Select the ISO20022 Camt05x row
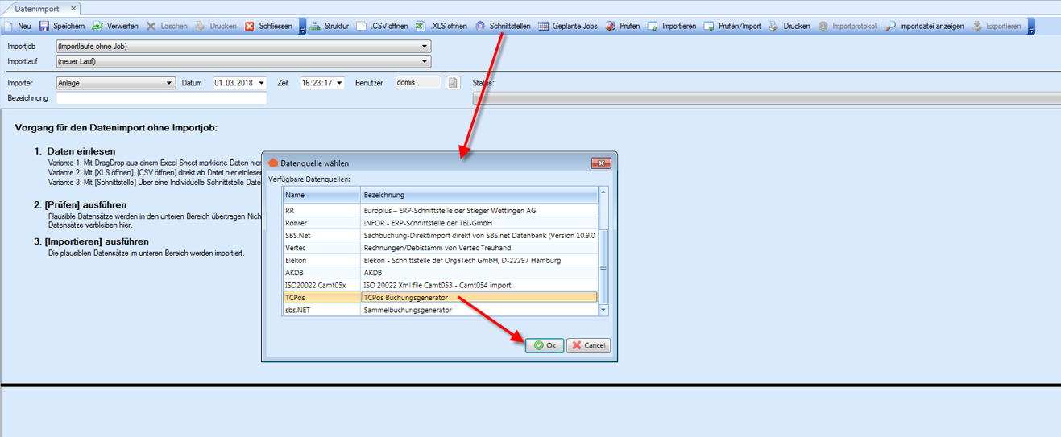 [x=440, y=285]
